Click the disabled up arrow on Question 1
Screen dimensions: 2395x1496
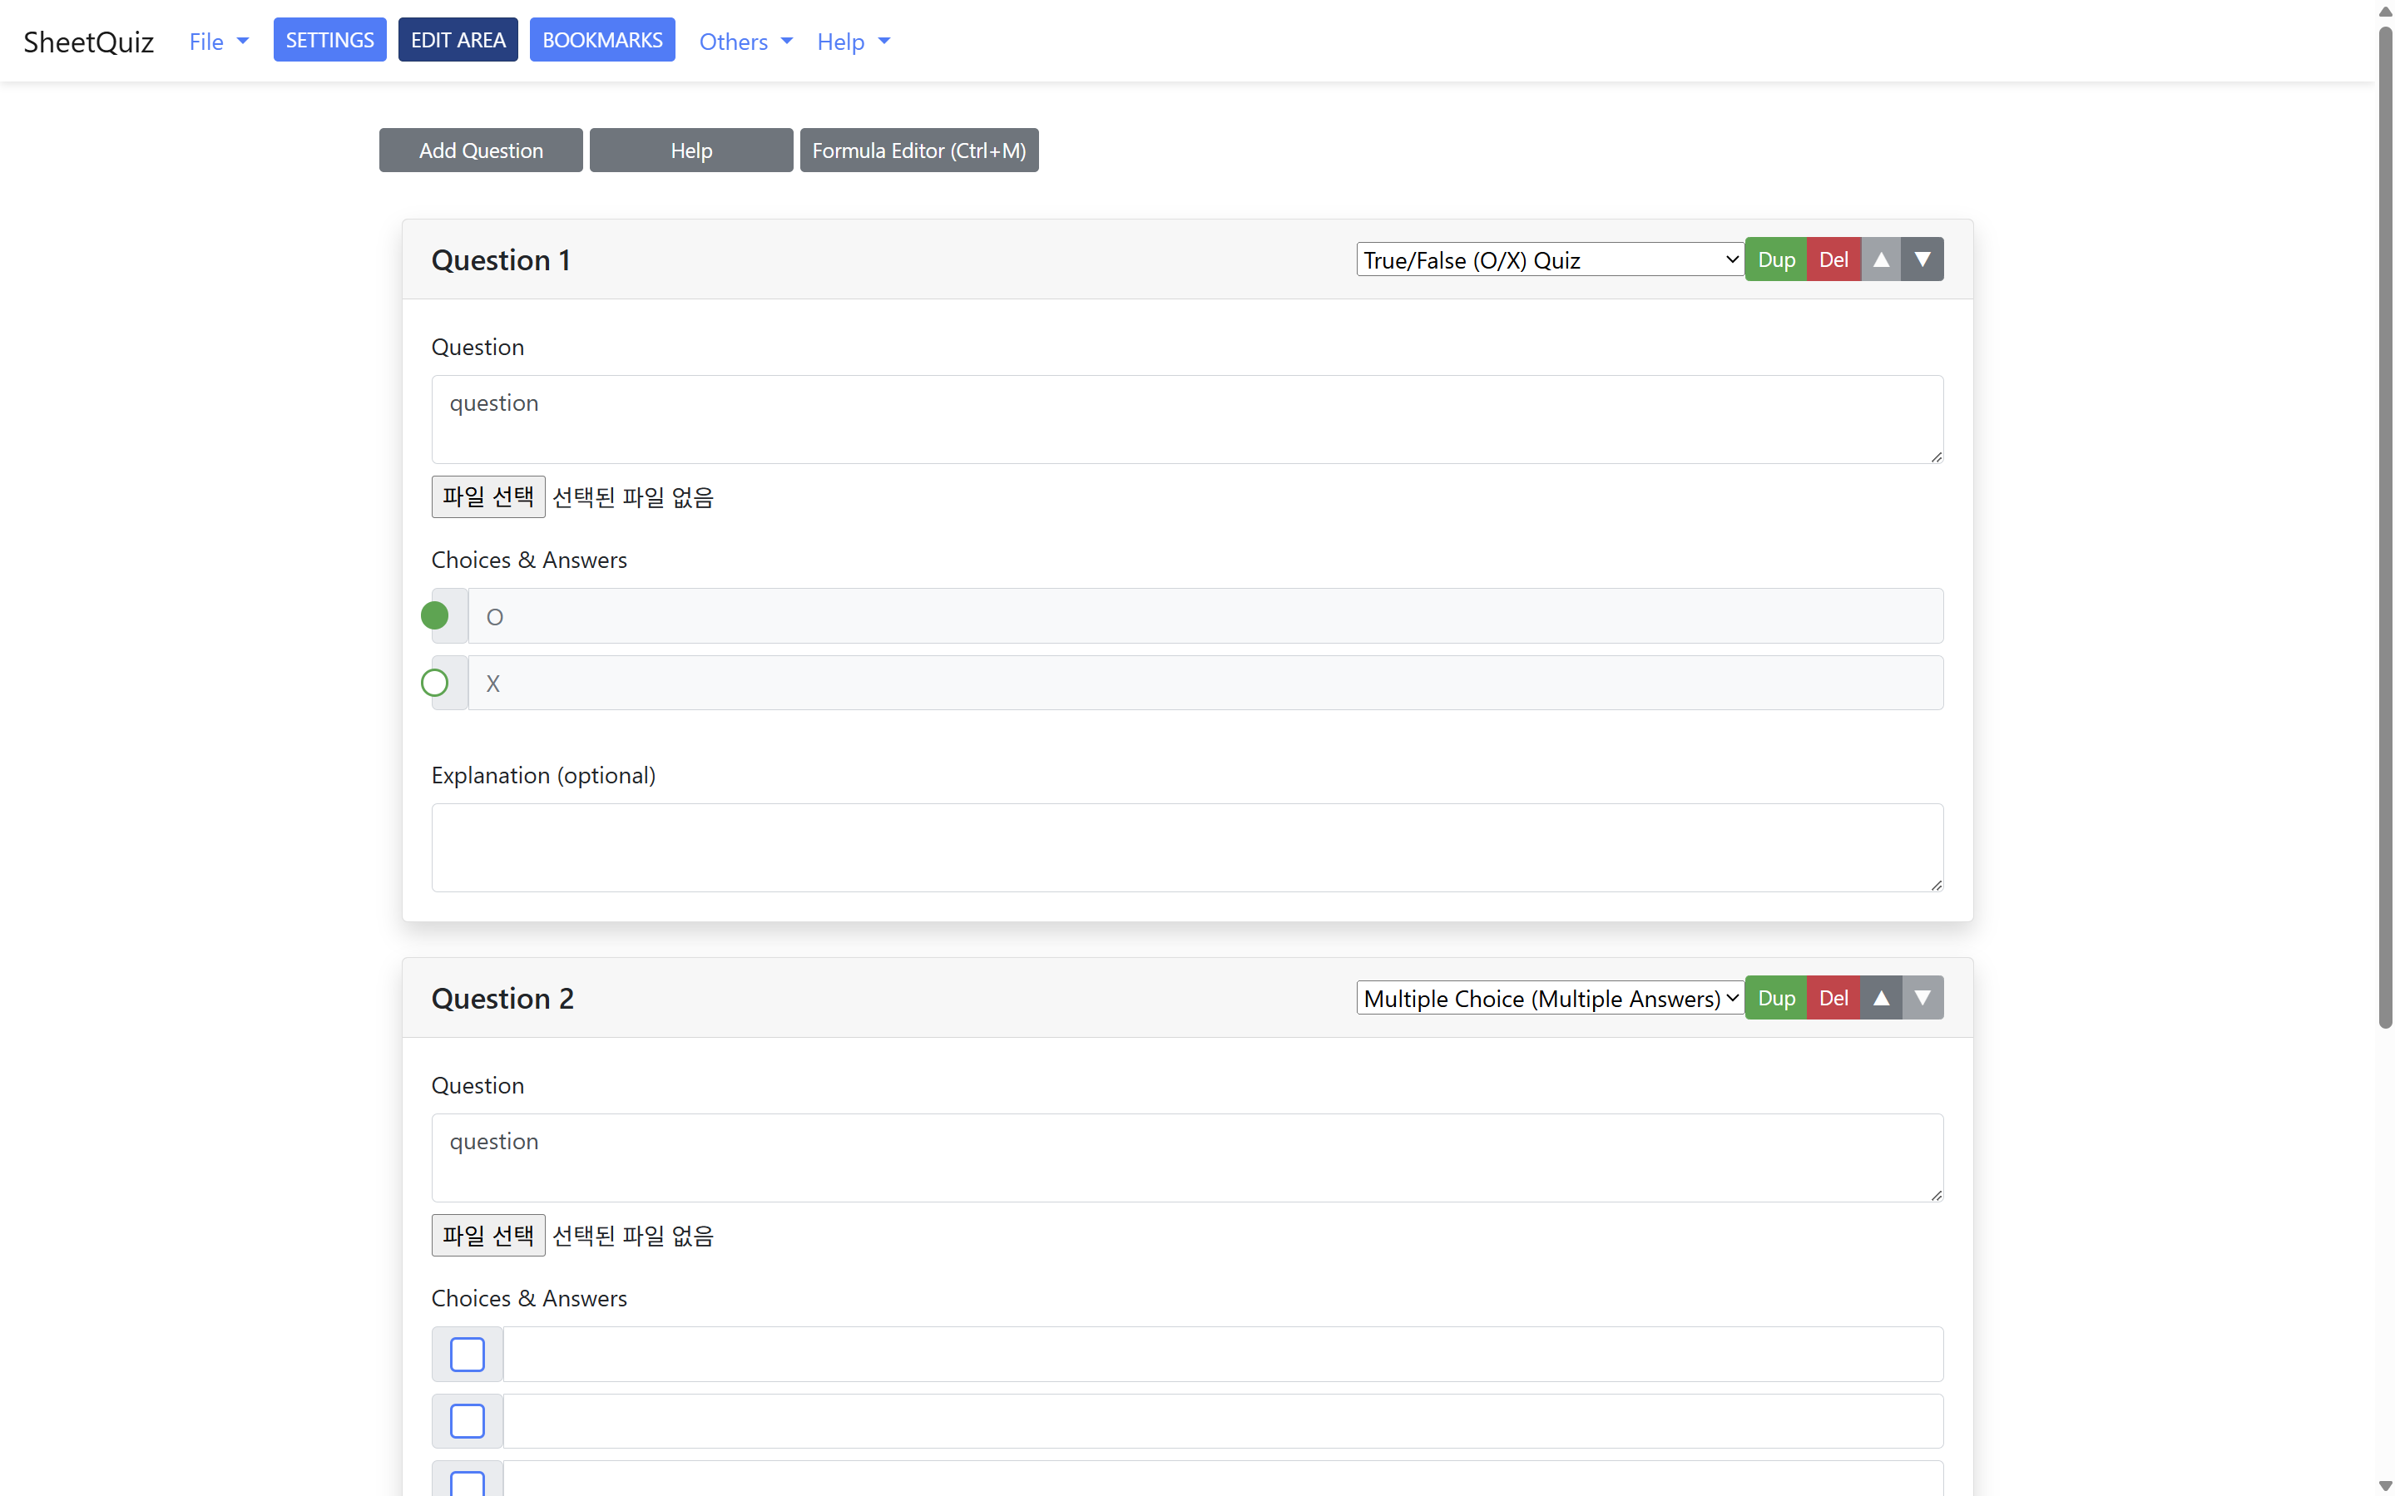click(1880, 259)
